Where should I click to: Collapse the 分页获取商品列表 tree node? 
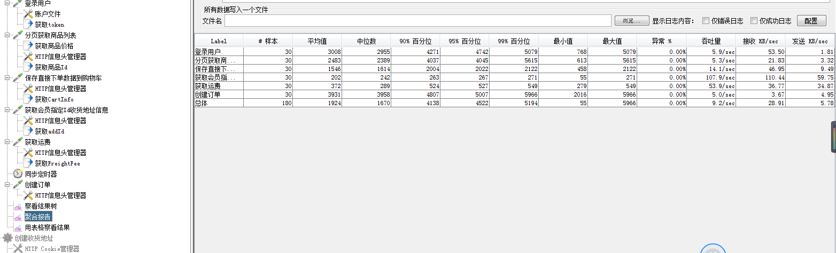[x=7, y=35]
